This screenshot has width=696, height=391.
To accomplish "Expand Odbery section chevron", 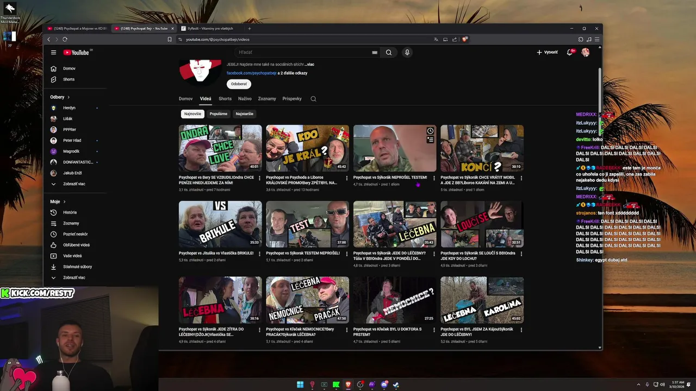I will coord(69,97).
